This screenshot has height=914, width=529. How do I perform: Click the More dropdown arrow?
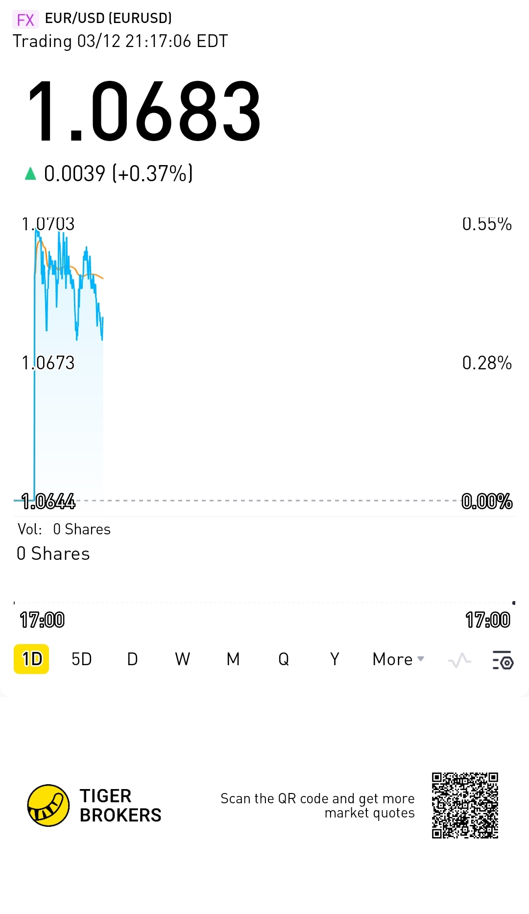[x=421, y=659]
